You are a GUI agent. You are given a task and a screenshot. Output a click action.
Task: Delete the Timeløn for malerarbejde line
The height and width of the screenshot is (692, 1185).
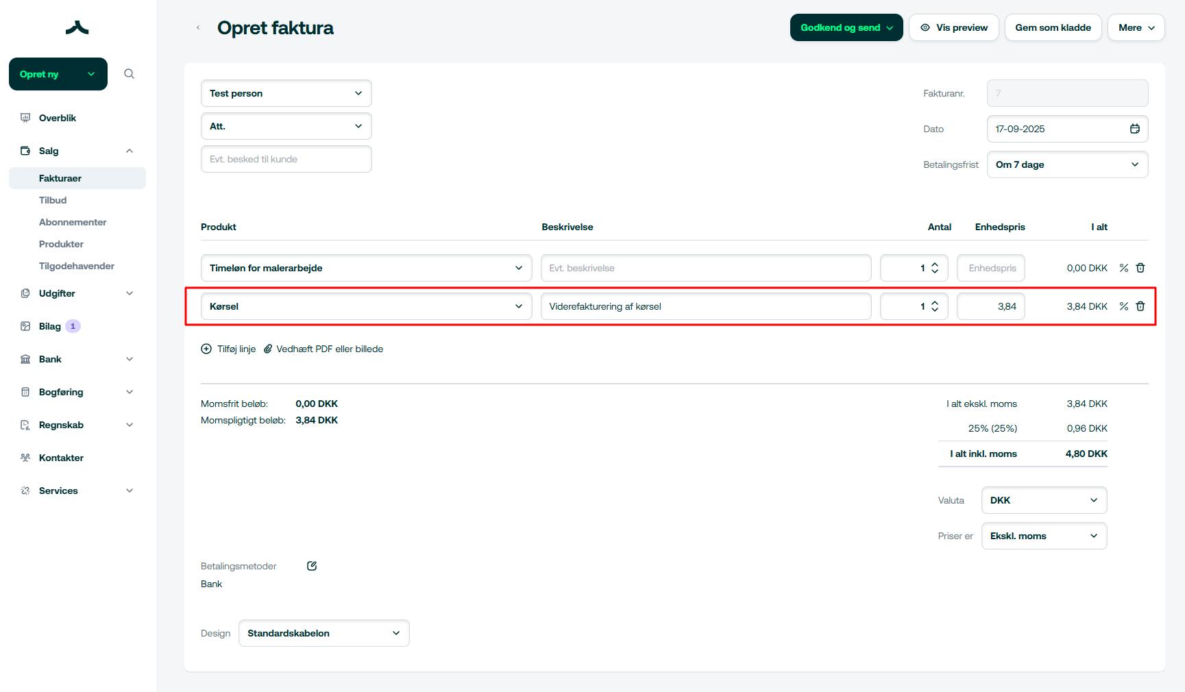[1140, 268]
